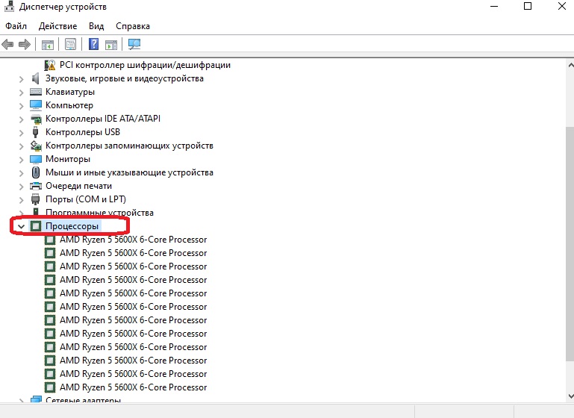Image resolution: width=574 pixels, height=418 pixels.
Task: Expand Звуковые, игровые и видеоустройства
Action: pos(21,78)
